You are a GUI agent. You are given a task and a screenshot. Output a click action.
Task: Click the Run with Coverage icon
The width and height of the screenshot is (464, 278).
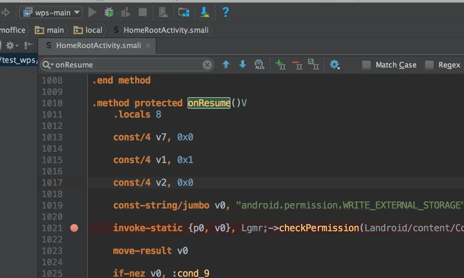click(126, 13)
